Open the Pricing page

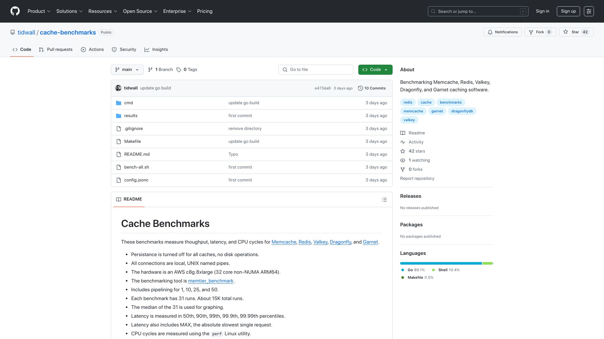[x=205, y=11]
